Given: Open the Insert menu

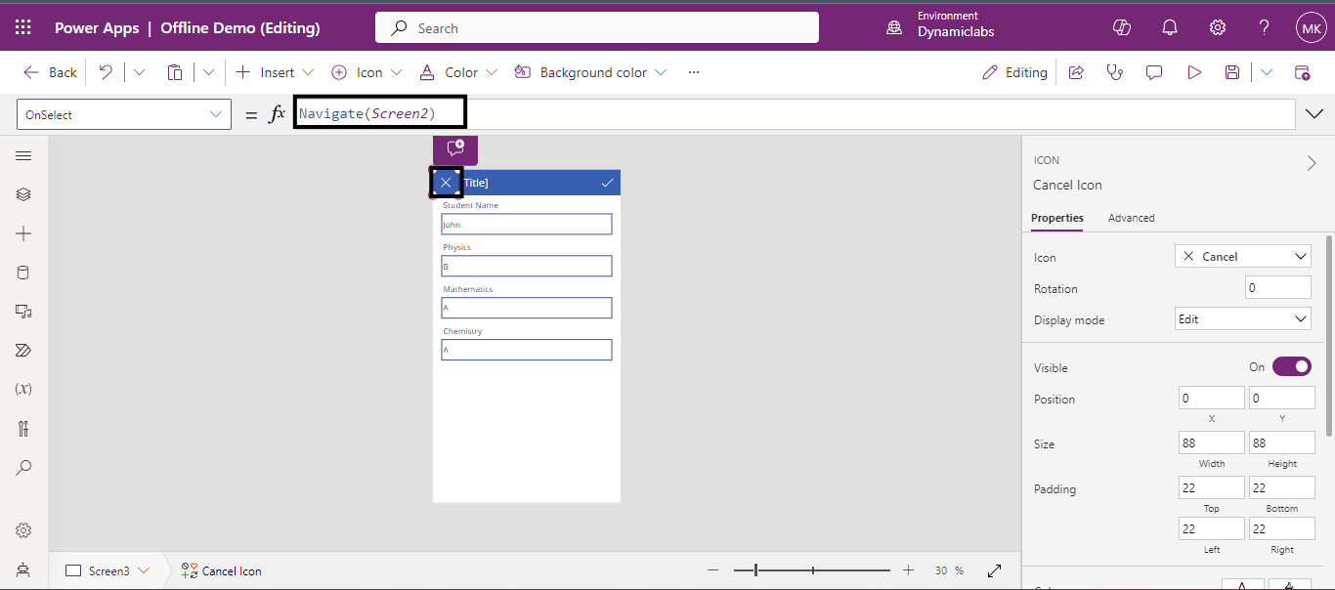Looking at the screenshot, I should [276, 72].
